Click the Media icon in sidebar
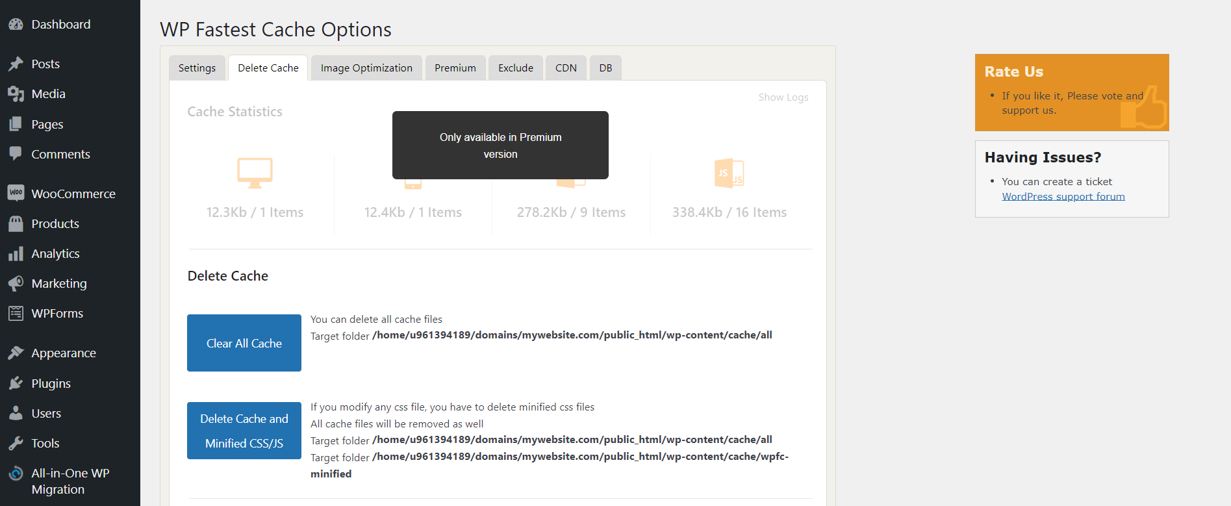Viewport: 1231px width, 506px height. point(16,94)
